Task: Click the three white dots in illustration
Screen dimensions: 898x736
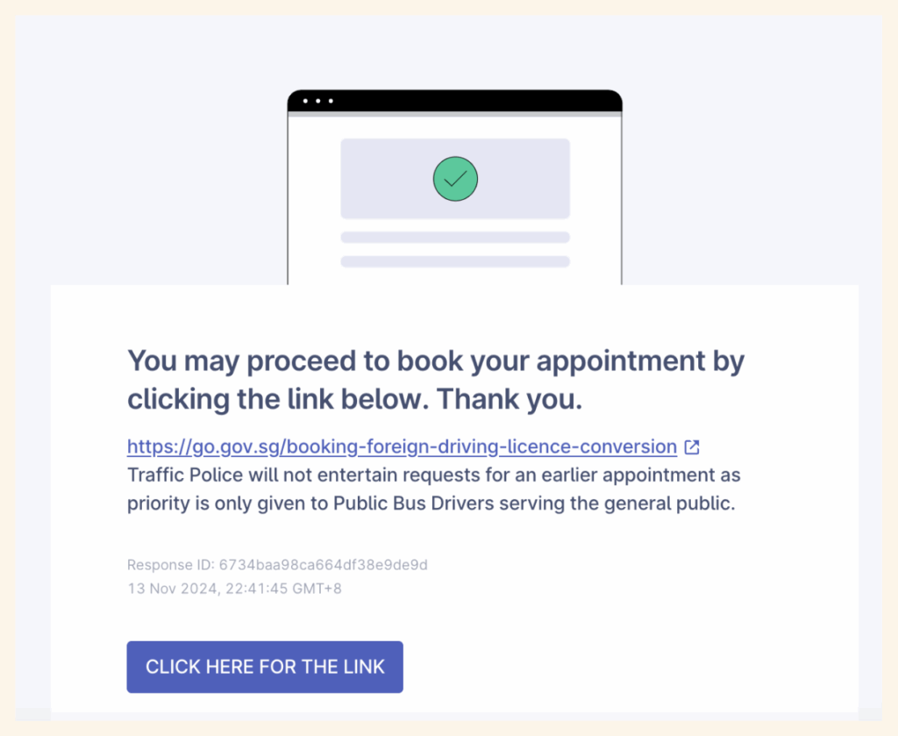Action: 317,101
